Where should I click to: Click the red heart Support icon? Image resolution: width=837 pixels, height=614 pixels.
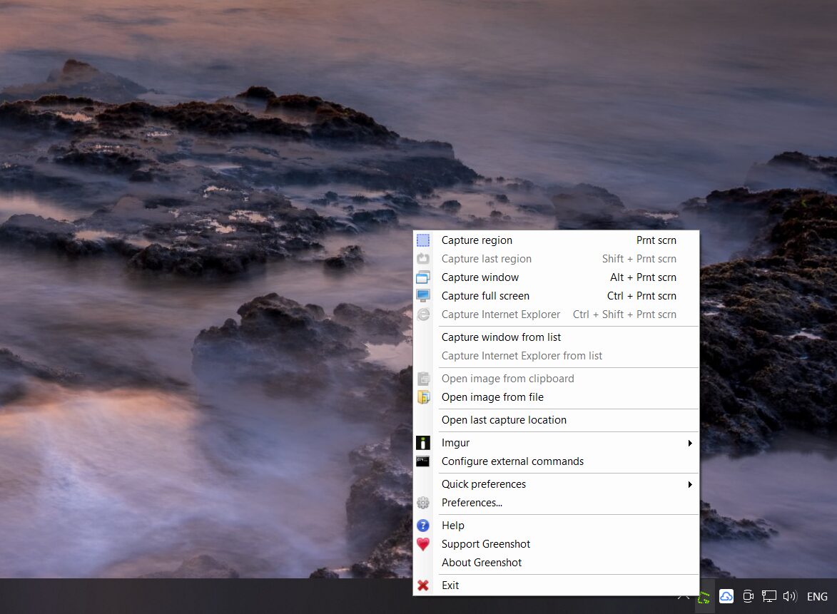[x=423, y=544]
